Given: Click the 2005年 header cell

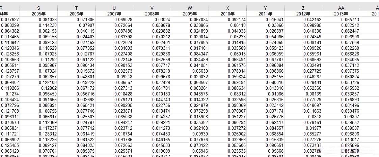Looking at the screenshot, I should (x=39, y=14).
